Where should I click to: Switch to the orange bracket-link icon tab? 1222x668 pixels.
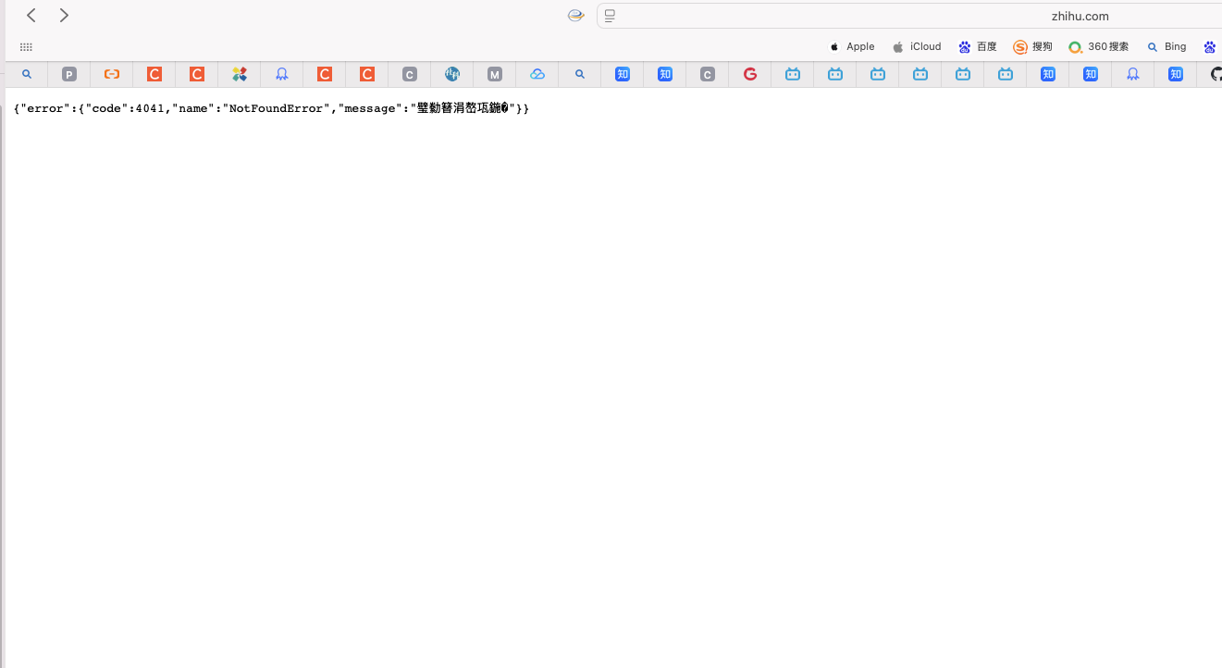point(112,74)
